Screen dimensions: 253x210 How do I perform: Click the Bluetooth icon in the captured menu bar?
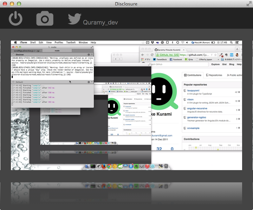(172, 42)
